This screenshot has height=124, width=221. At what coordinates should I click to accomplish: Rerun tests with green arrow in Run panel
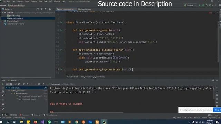[3, 84]
